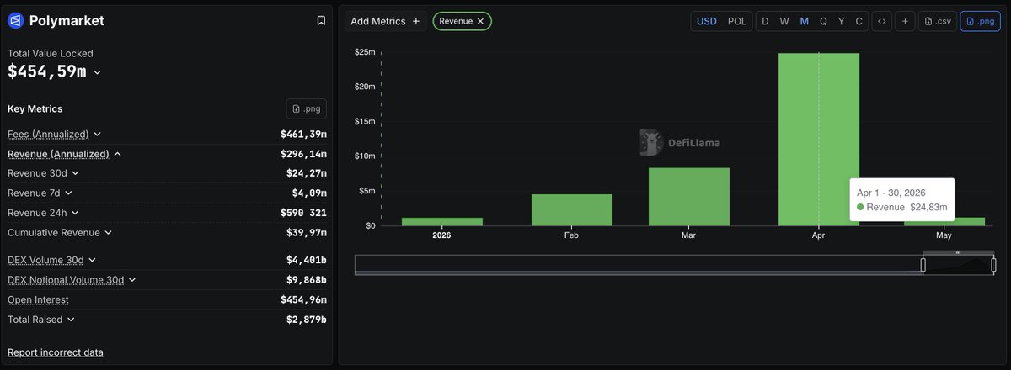The height and width of the screenshot is (370, 1011).
Task: Click the plus icon beside embed
Action: (905, 21)
